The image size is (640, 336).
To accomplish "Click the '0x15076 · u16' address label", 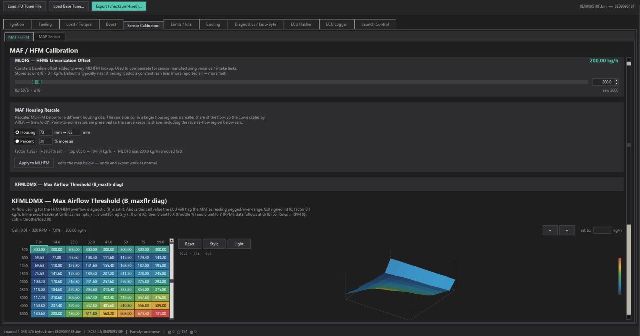I will coord(28,90).
